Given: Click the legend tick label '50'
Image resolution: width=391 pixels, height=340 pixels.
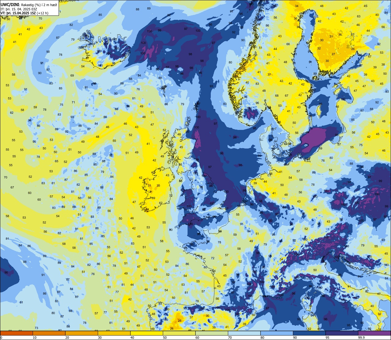Looking at the screenshot, I should click(x=165, y=338).
